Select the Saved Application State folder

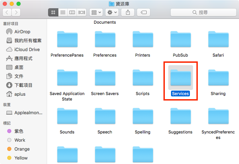point(67,78)
